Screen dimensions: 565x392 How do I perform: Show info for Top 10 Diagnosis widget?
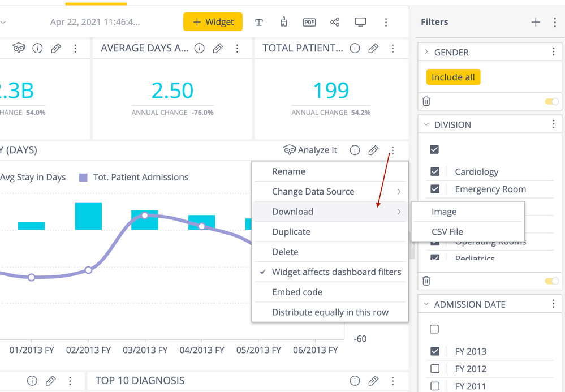coord(355,381)
